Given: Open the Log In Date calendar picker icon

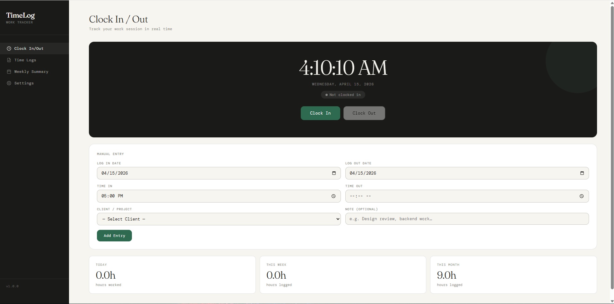Looking at the screenshot, I should [334, 173].
